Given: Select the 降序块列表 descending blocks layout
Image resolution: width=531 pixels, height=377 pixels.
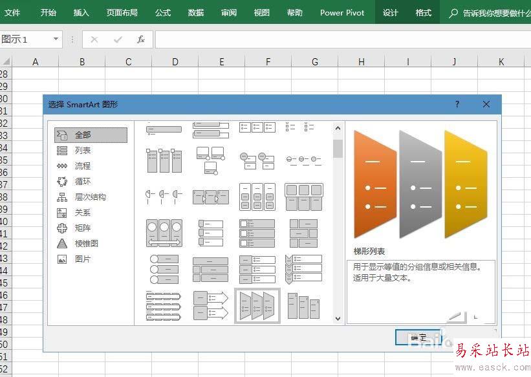Looking at the screenshot, I should coord(304,306).
